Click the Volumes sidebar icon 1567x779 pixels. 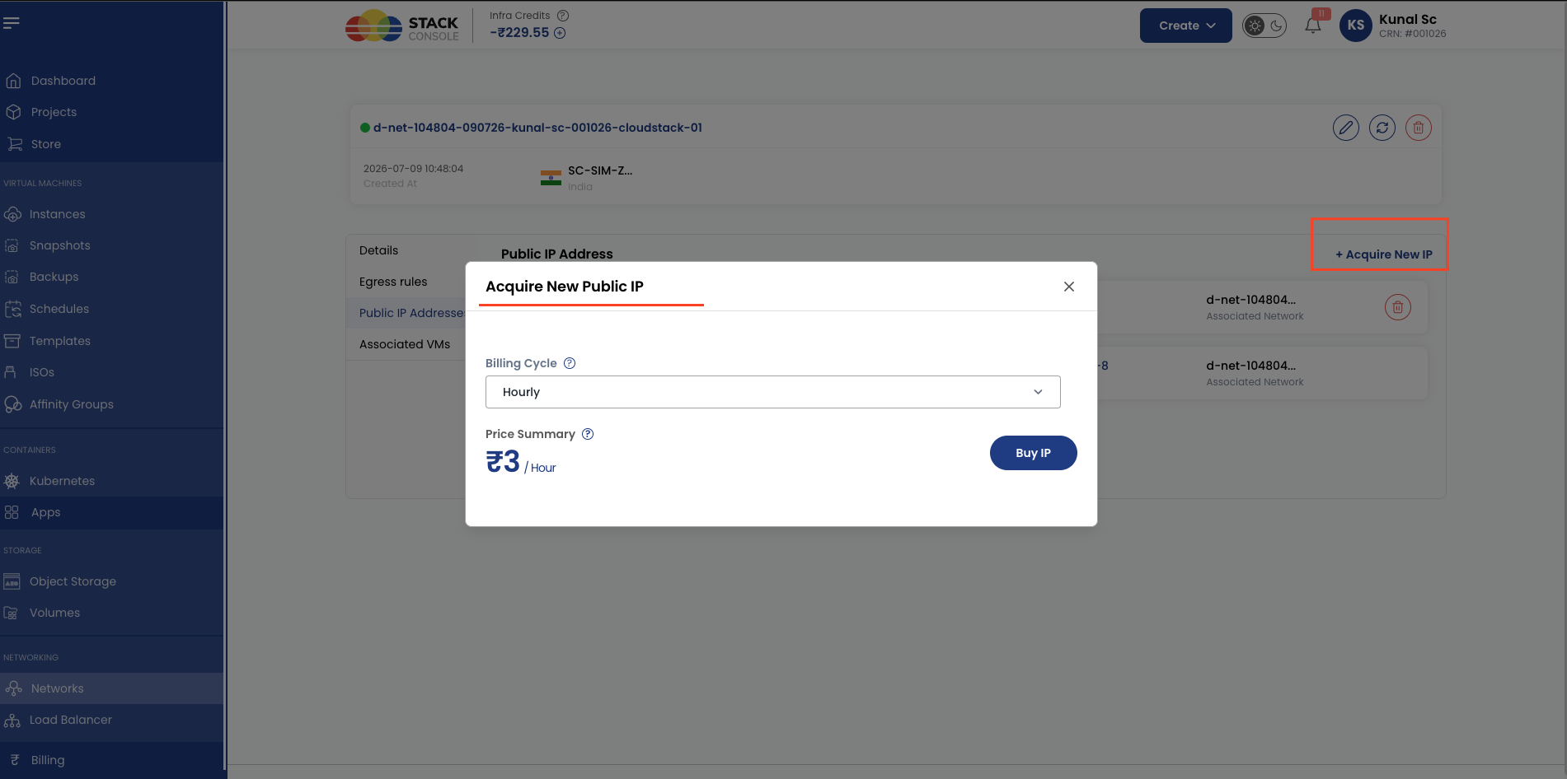point(12,613)
